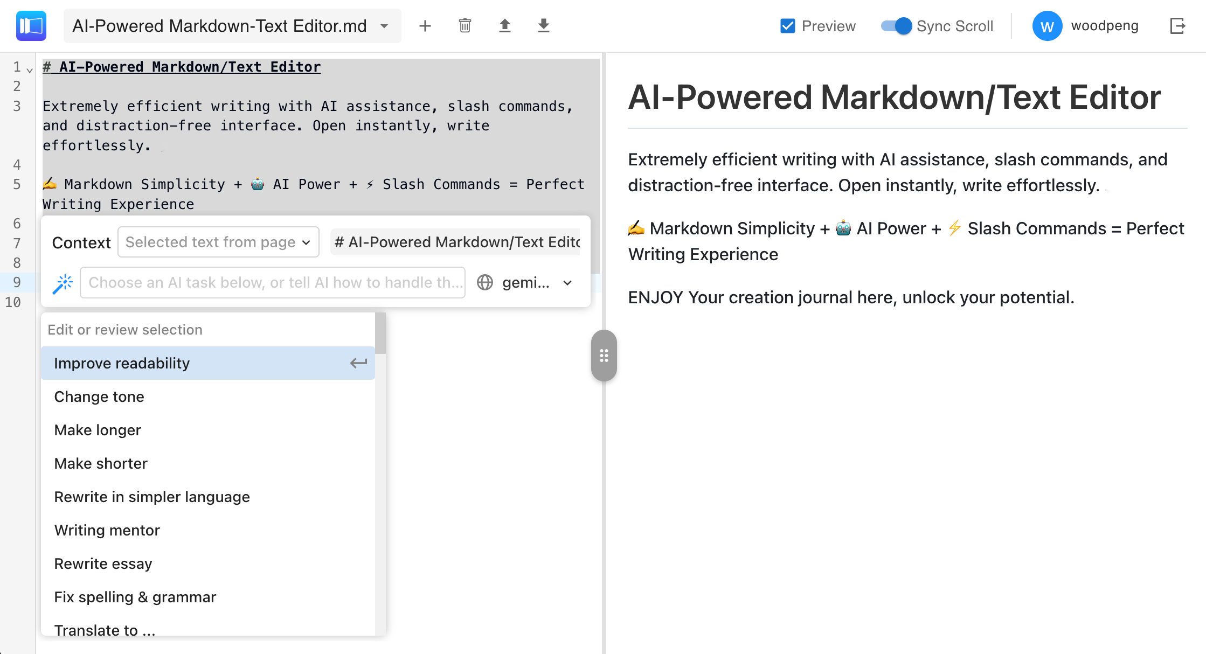
Task: Click the sign-out icon in the top right
Action: [x=1178, y=25]
